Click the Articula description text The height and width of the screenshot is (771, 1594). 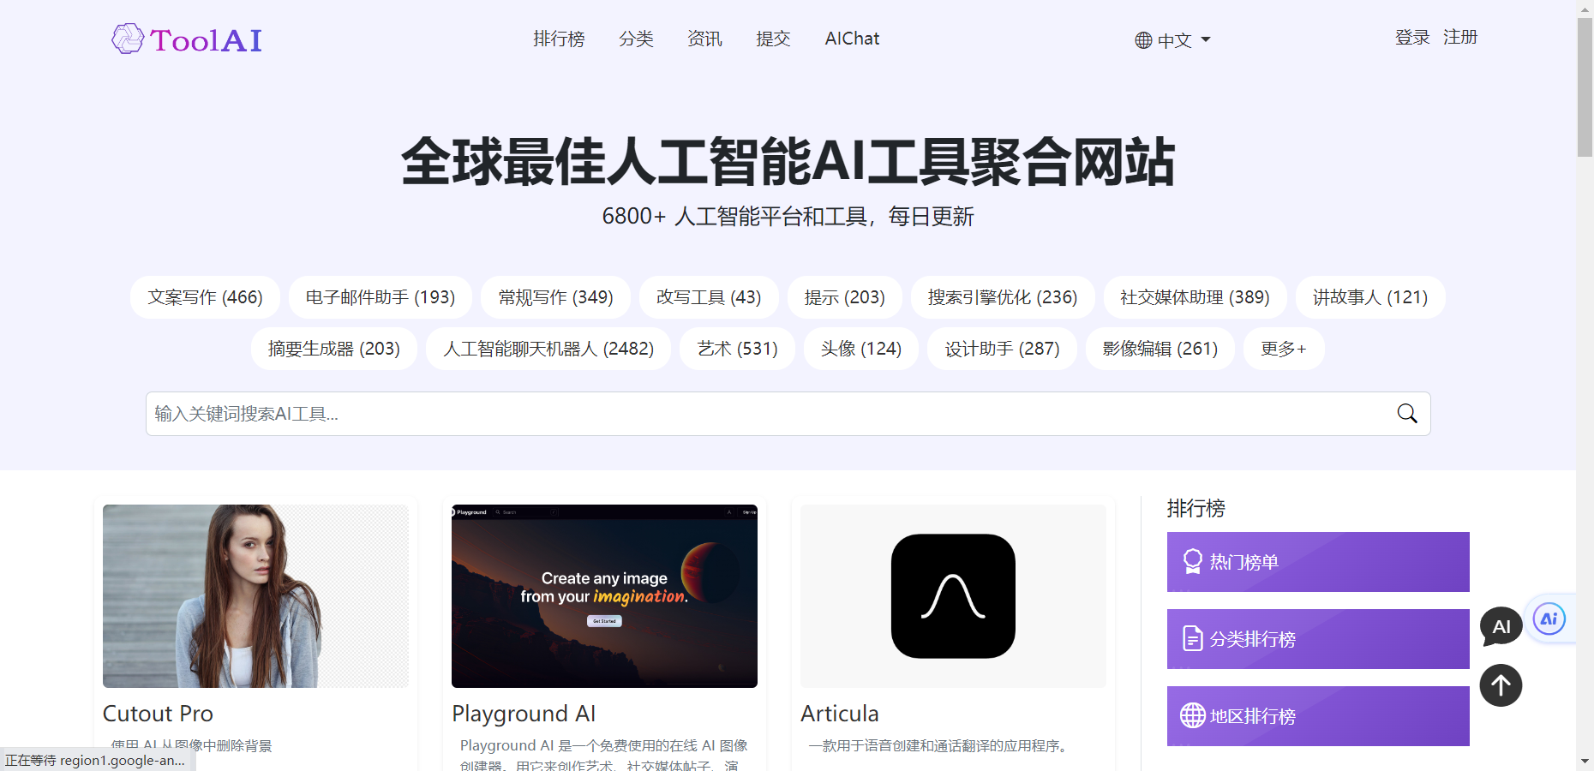tap(940, 746)
